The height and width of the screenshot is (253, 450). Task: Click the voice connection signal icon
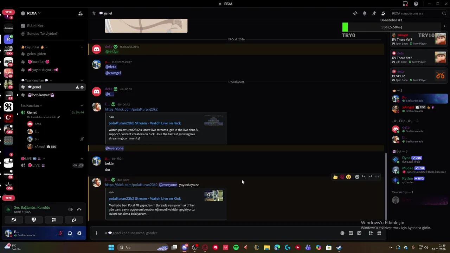tap(8, 209)
